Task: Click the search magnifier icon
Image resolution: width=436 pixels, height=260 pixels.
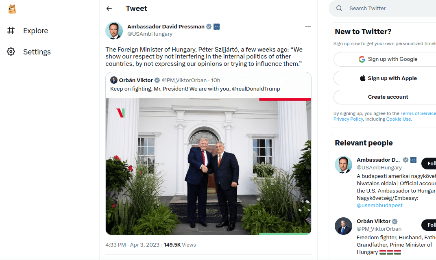Action: 339,8
